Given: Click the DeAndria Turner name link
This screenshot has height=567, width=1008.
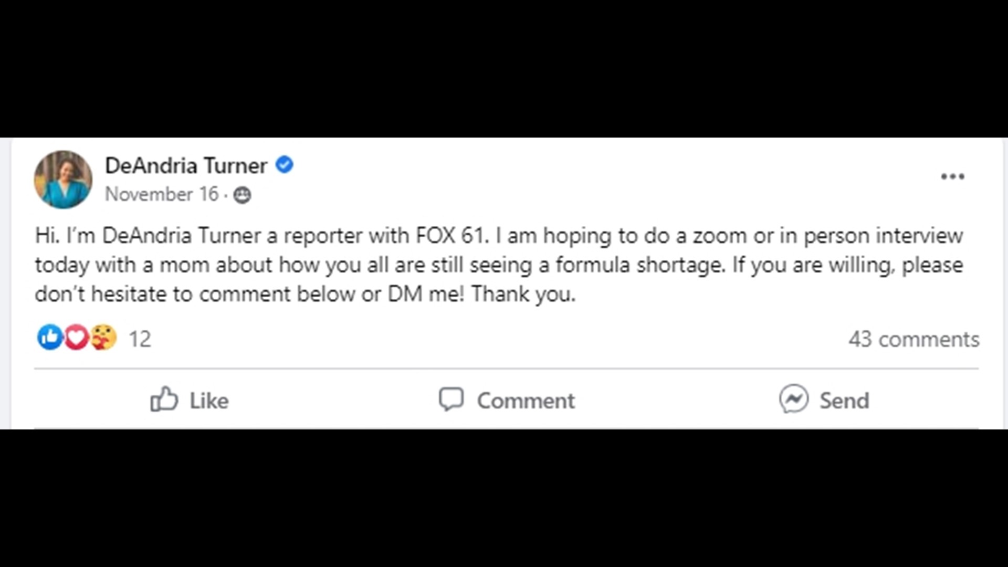Looking at the screenshot, I should (186, 165).
